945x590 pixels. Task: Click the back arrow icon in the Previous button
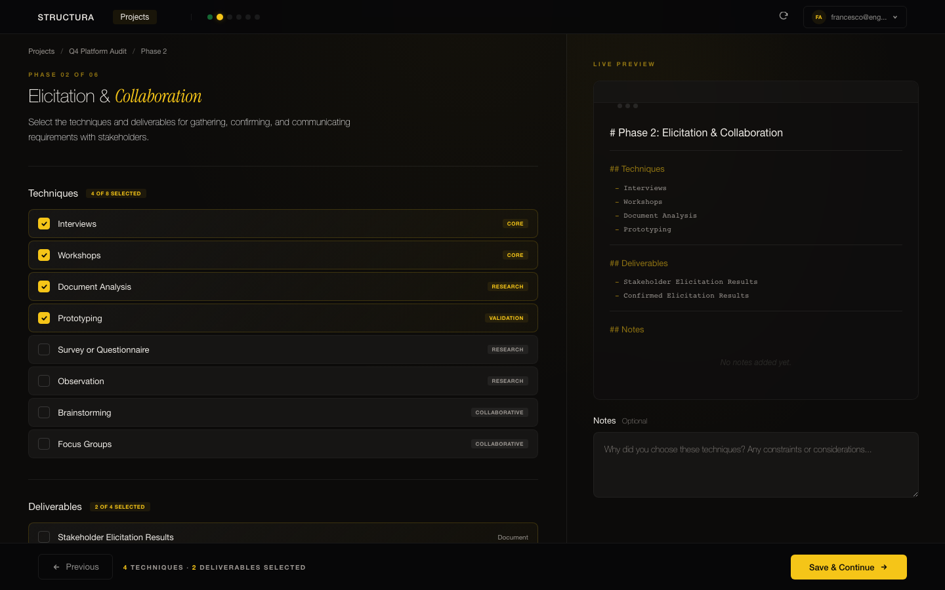[56, 566]
